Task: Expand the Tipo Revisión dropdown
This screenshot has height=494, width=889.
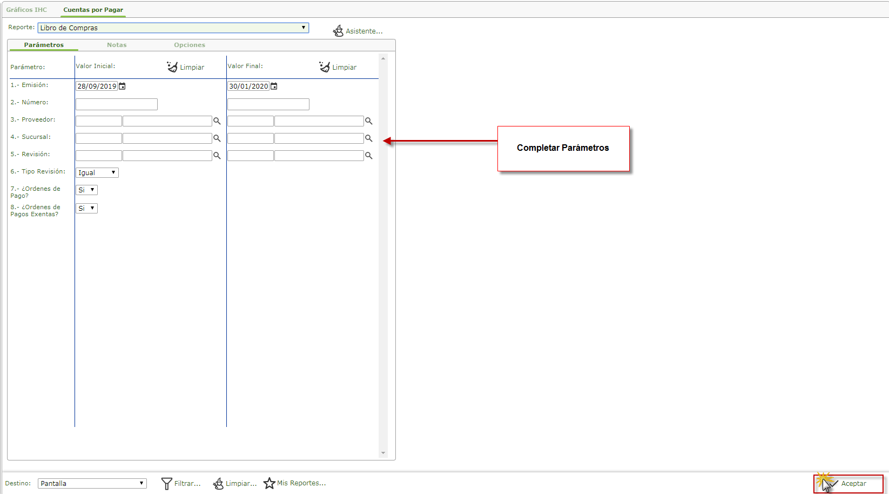Action: tap(97, 173)
